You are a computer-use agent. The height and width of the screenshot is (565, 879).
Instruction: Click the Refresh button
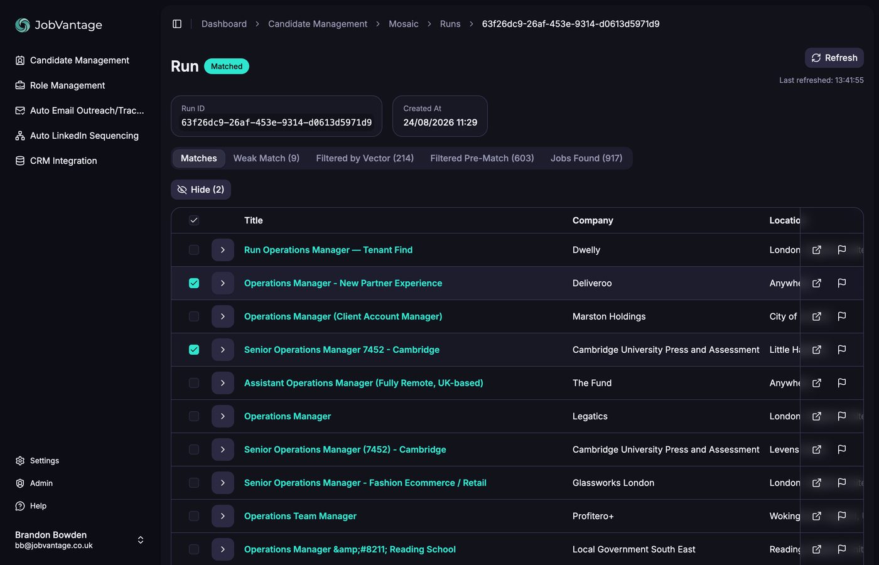pos(834,58)
